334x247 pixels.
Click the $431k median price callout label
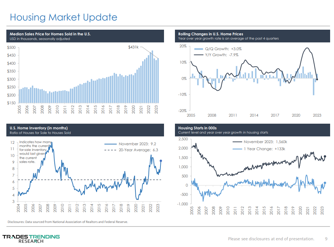(x=133, y=47)
